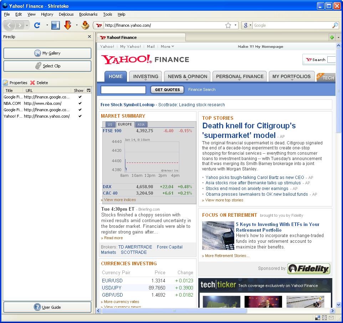Click the Forward navigation arrow
343x323 pixels.
coord(20,25)
